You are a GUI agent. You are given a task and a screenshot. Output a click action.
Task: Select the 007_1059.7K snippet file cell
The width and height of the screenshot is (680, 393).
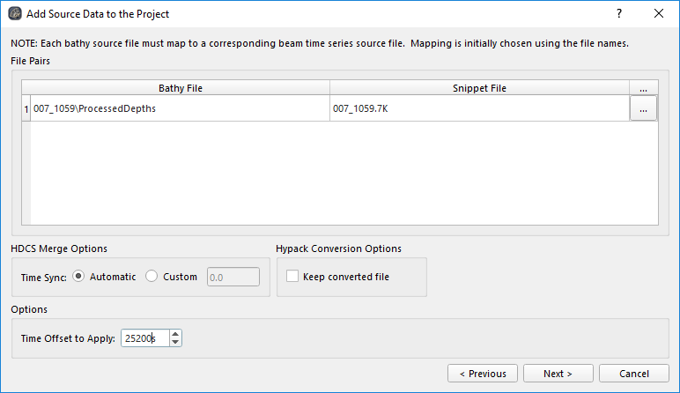[x=479, y=109]
